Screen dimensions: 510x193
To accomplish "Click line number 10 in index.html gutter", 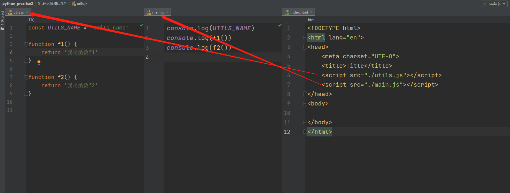I will 287,113.
